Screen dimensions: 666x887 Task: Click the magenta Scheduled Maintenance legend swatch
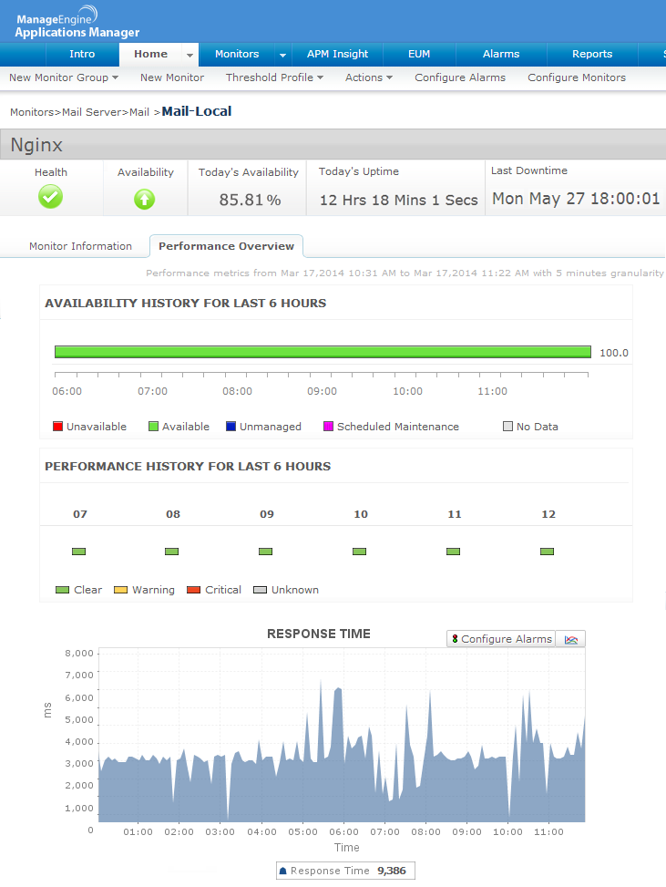(328, 427)
